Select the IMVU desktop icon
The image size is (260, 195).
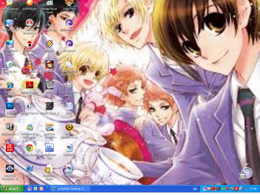50,88
